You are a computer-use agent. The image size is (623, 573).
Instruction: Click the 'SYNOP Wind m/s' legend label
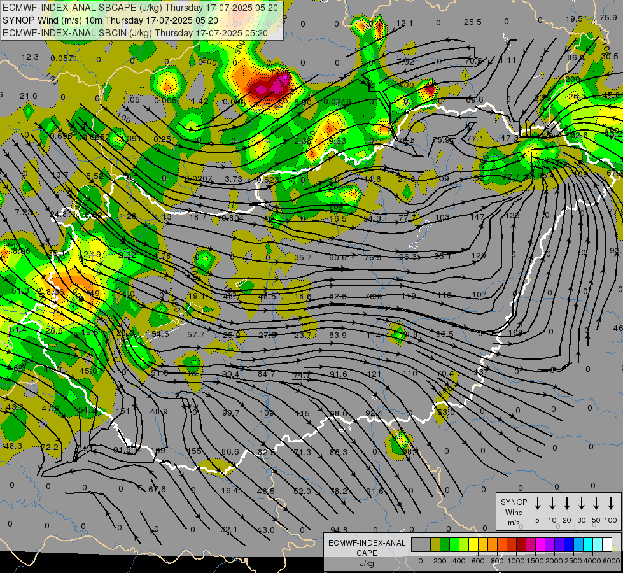point(514,512)
